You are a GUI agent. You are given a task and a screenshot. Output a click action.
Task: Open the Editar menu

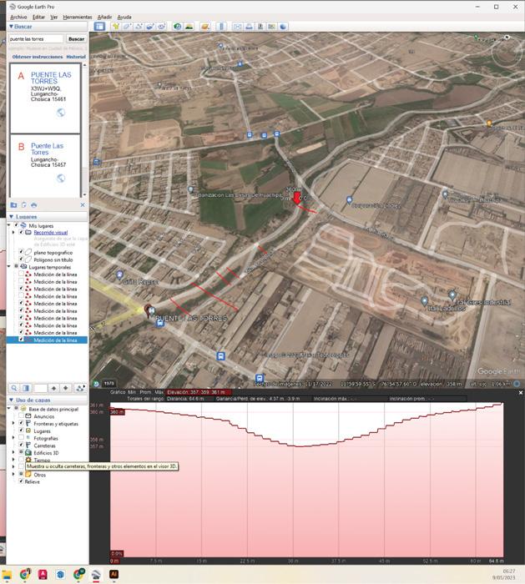pos(38,18)
